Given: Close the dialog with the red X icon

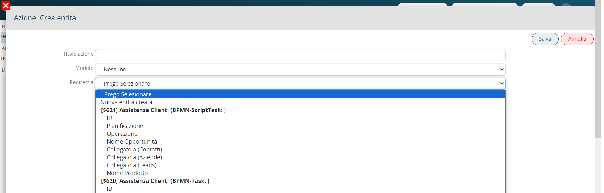Looking at the screenshot, I should (6, 5).
